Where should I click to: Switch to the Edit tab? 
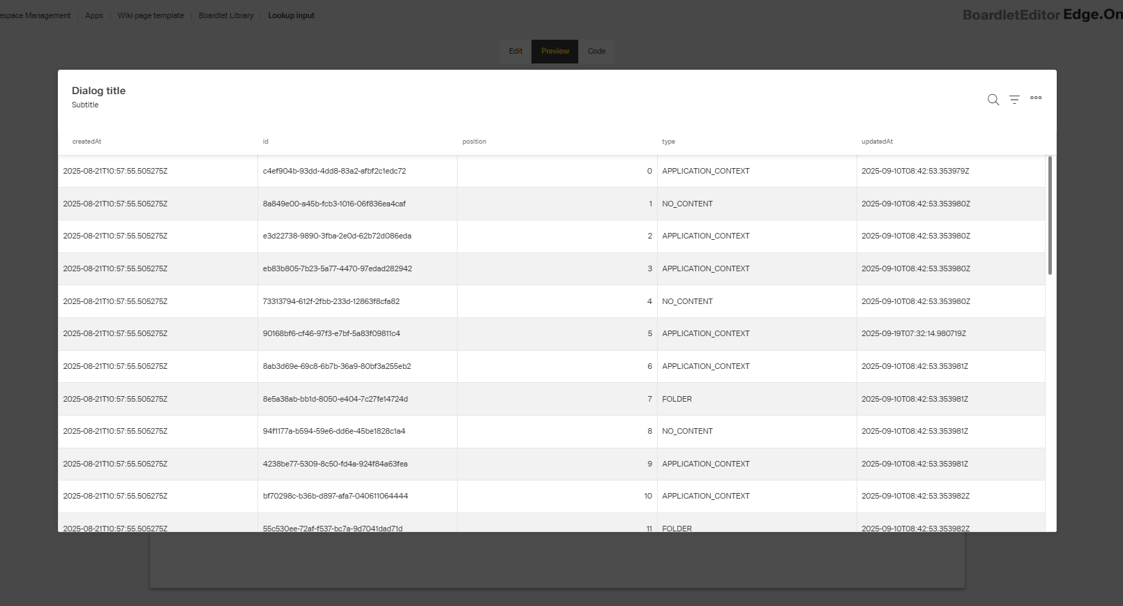(x=515, y=52)
